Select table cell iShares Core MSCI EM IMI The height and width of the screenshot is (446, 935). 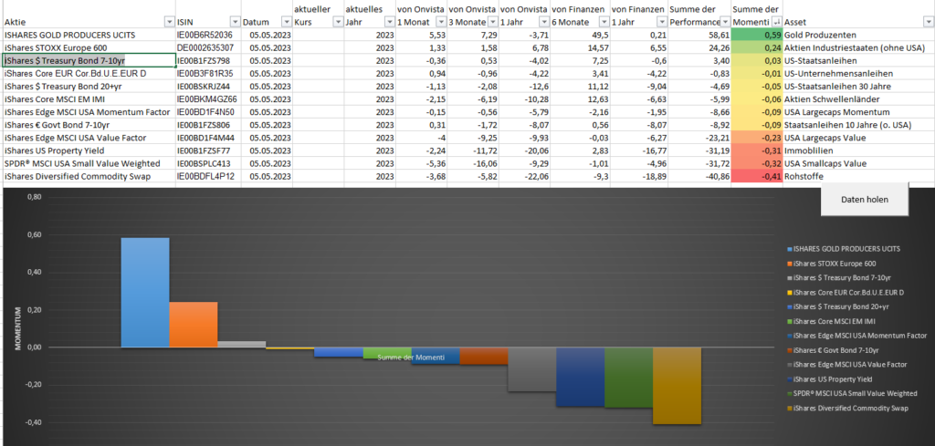[x=89, y=99]
